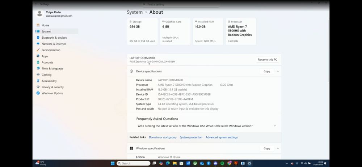Open Accounts settings
Viewport: 362px width, 167px height.
47,63
